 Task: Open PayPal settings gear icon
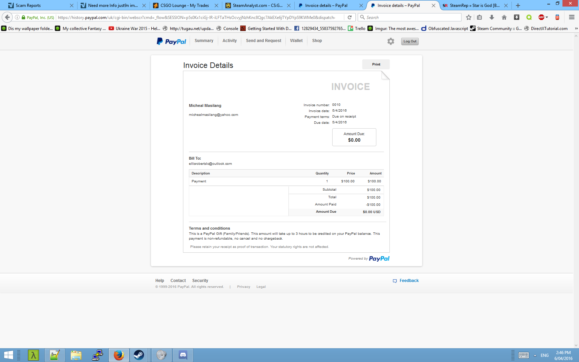390,41
